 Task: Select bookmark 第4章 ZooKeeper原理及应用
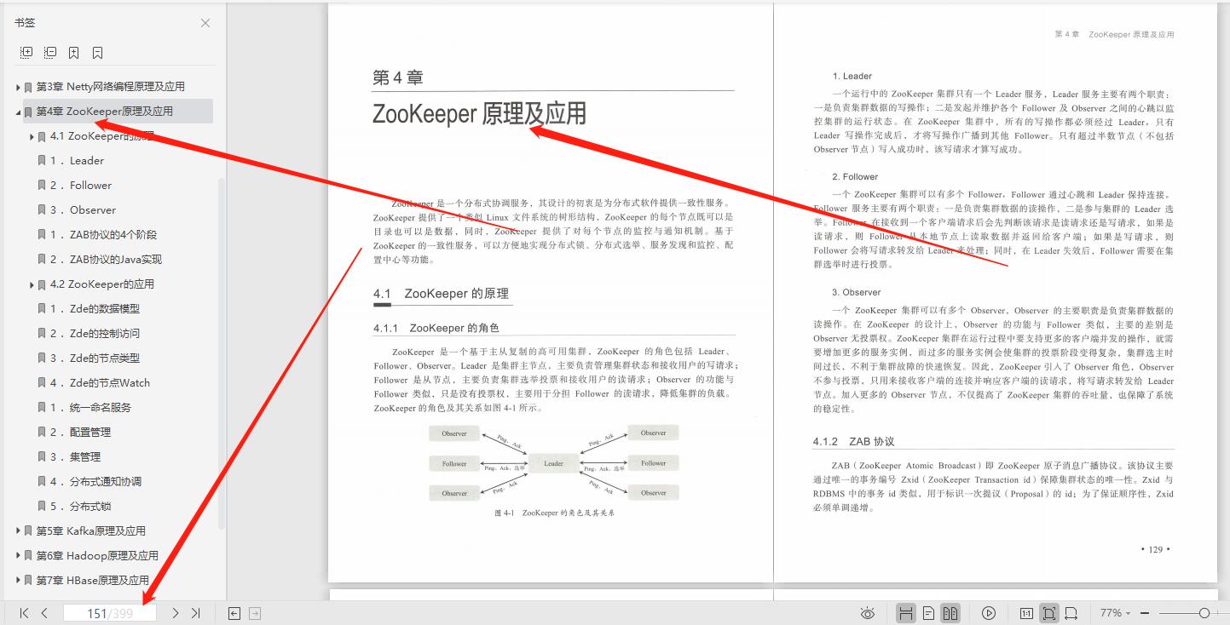click(104, 112)
